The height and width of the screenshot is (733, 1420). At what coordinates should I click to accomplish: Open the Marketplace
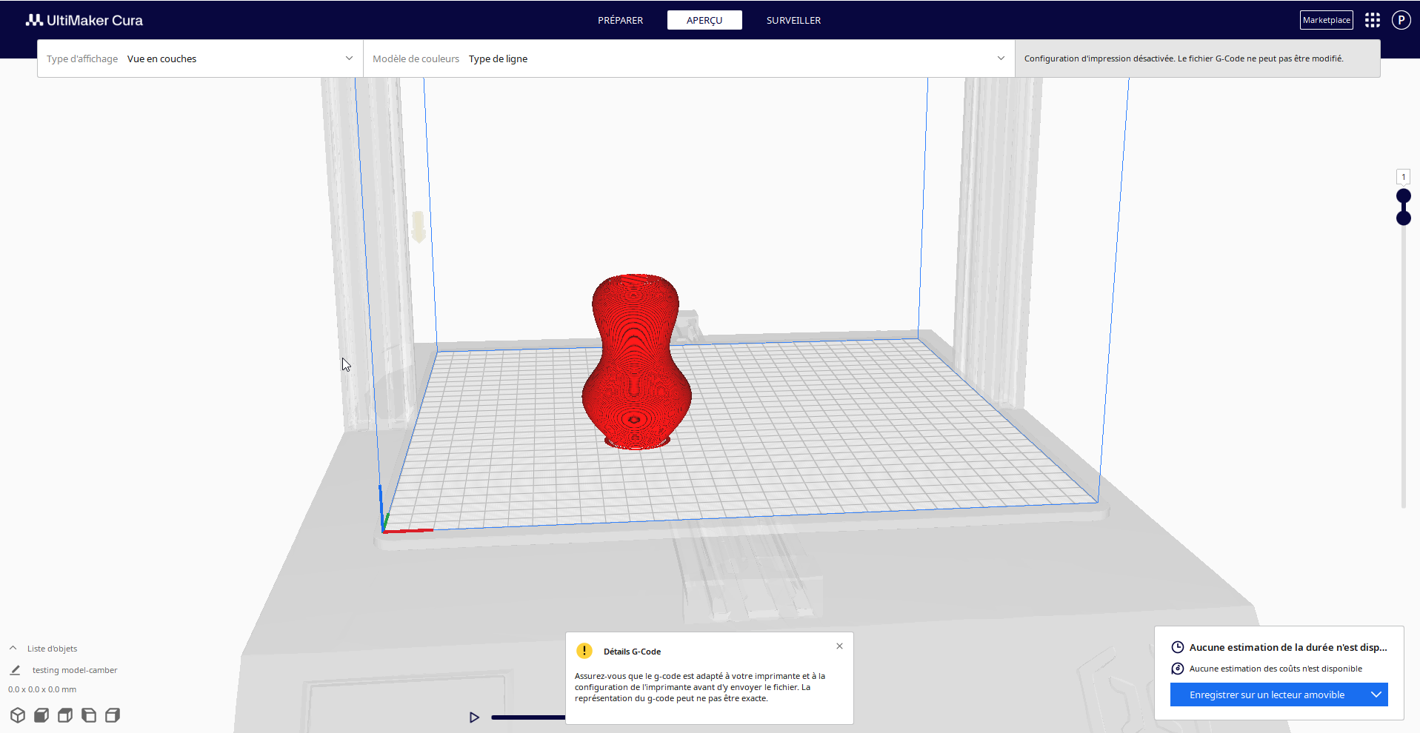coord(1327,20)
